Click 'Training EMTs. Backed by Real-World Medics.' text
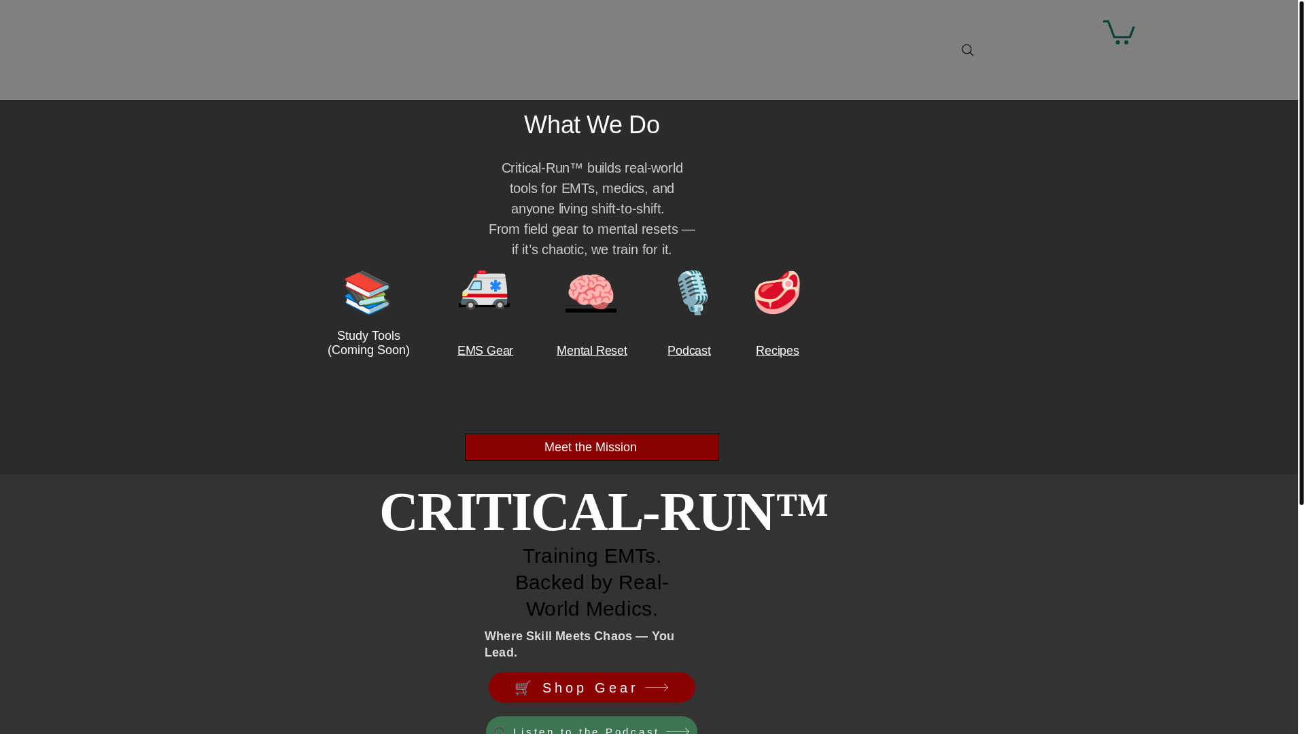This screenshot has height=734, width=1305. (x=592, y=582)
